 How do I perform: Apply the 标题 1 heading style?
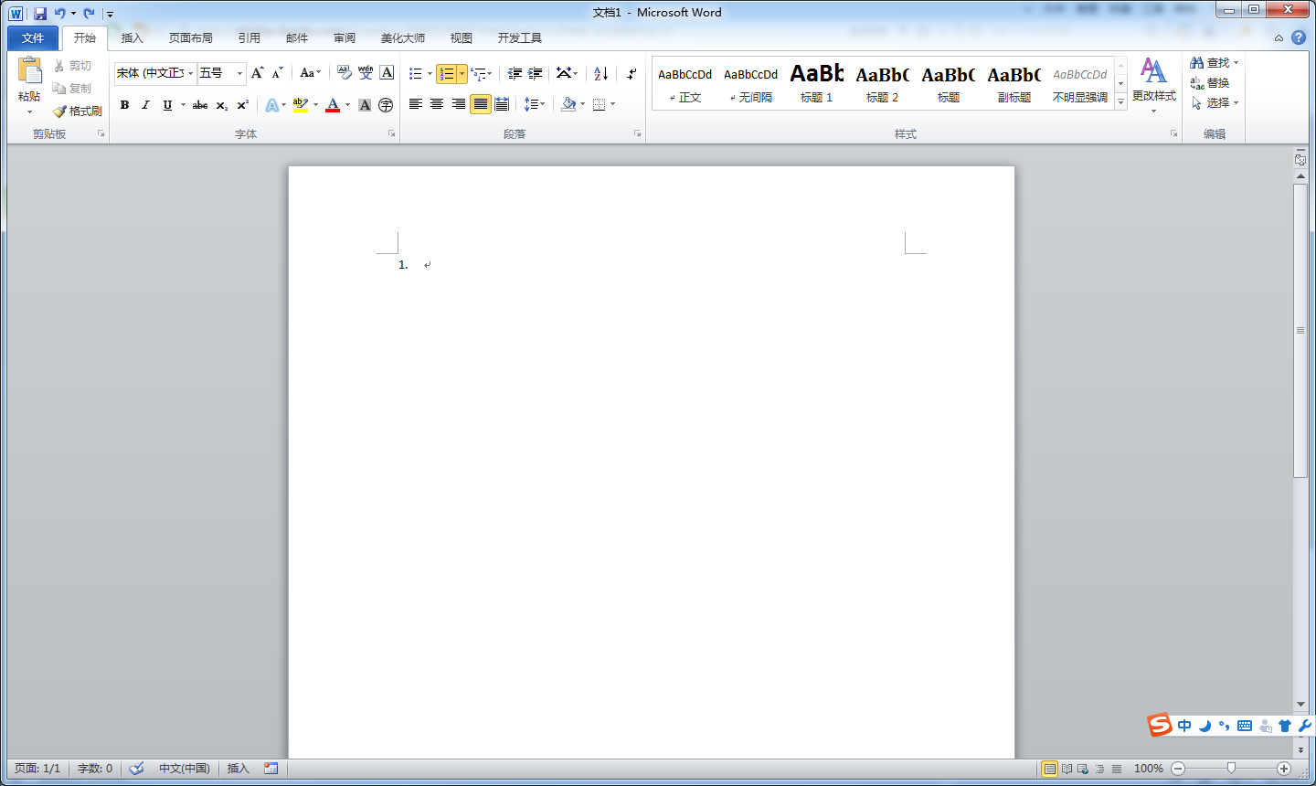[816, 82]
